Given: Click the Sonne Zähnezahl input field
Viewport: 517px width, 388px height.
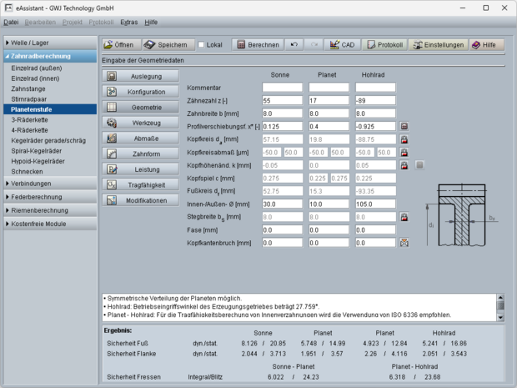Looking at the screenshot, I should 282,100.
